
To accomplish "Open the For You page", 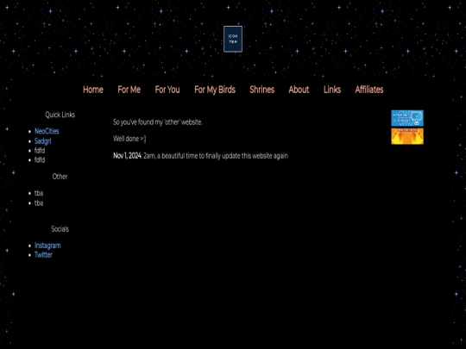I will 167,90.
